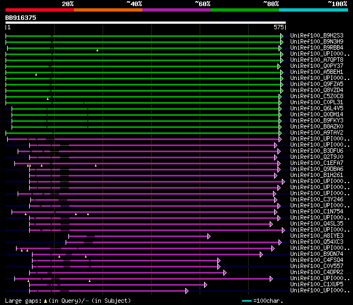Click the BB916375 query name label

21,18
